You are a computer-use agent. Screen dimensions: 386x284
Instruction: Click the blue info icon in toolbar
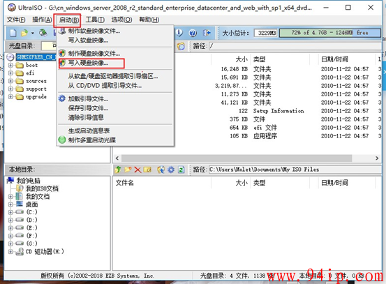tap(179, 33)
